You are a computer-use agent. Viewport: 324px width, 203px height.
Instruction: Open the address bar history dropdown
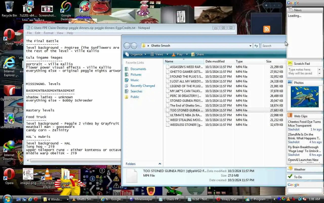coord(250,46)
